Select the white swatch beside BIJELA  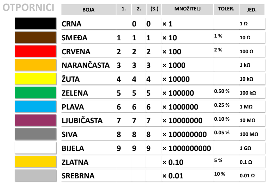coord(35,148)
